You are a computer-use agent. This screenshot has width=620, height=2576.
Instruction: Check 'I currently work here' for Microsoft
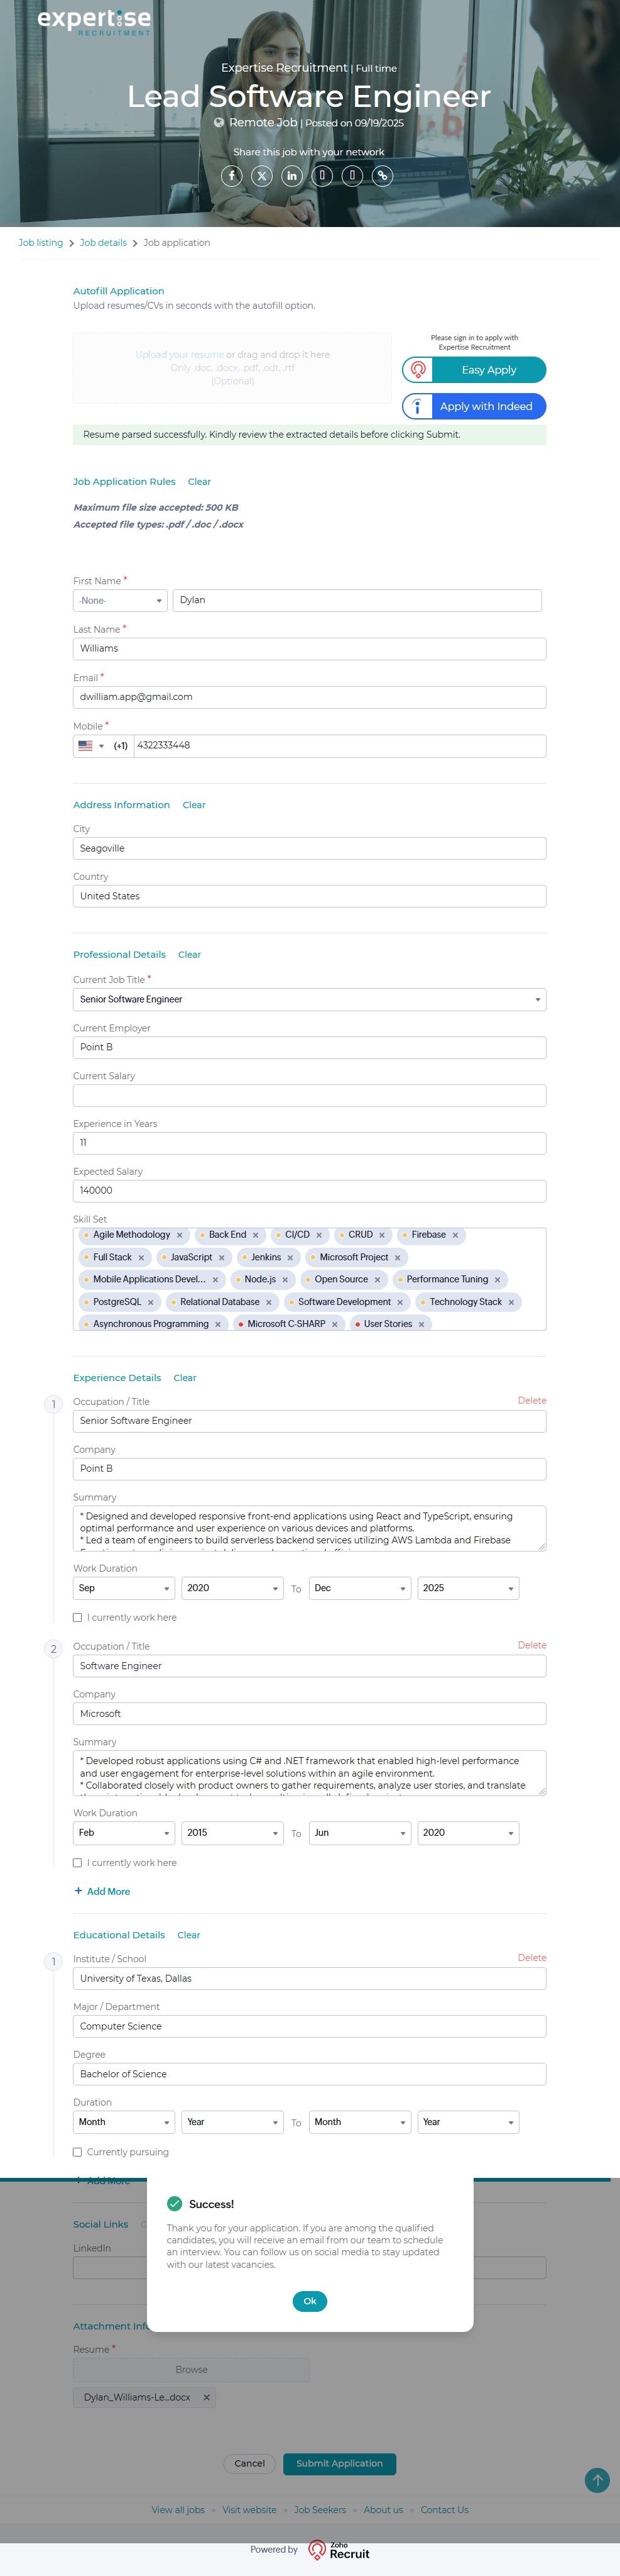coord(78,1863)
